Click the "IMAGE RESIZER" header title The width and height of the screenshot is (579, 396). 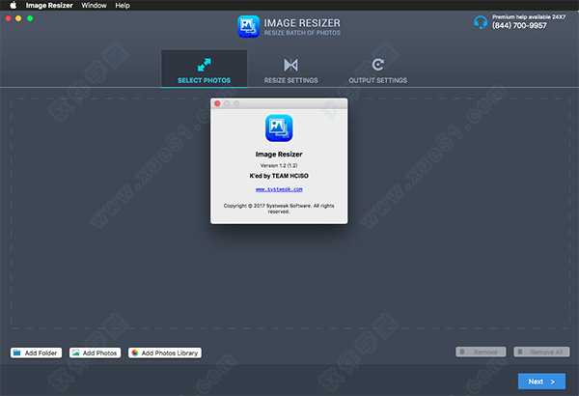click(302, 23)
